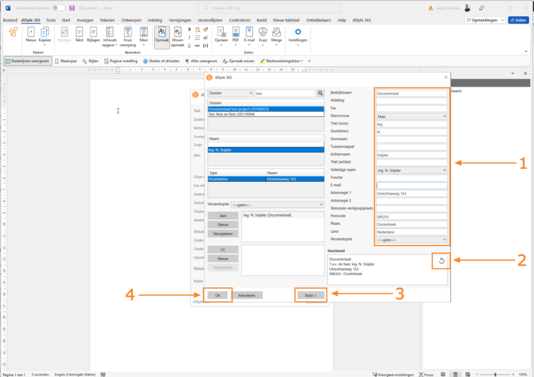Click Inhoudsopgave ribbon icon

point(110,37)
